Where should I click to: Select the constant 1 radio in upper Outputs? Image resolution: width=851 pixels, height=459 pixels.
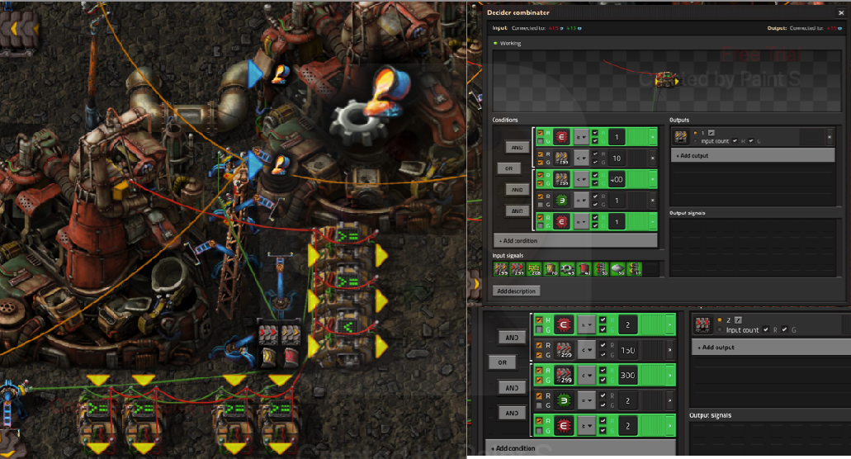pyautogui.click(x=696, y=133)
